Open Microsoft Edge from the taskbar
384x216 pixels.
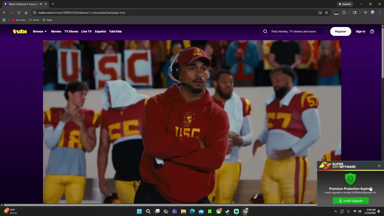192,211
